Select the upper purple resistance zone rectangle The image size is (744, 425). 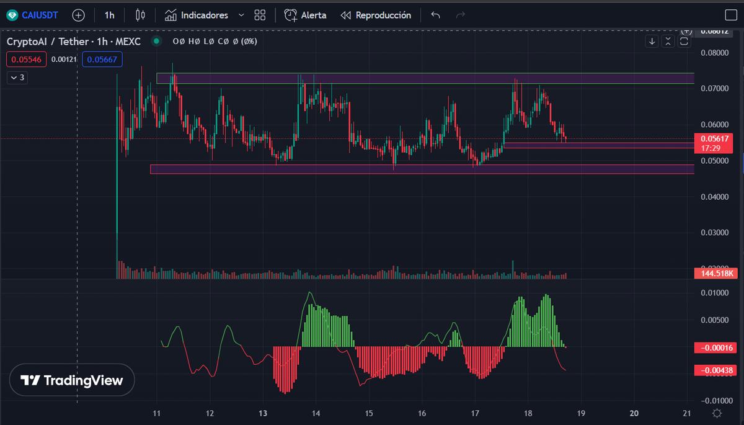(425, 78)
